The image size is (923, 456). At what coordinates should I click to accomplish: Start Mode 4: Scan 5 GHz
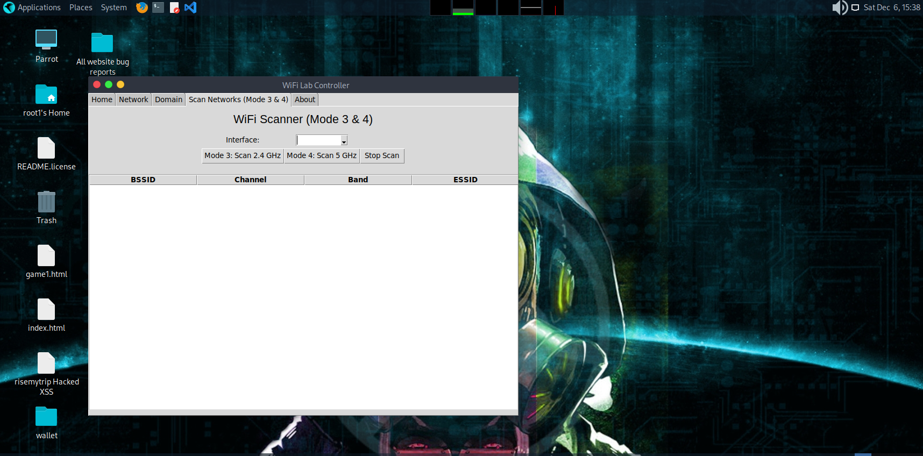point(322,155)
